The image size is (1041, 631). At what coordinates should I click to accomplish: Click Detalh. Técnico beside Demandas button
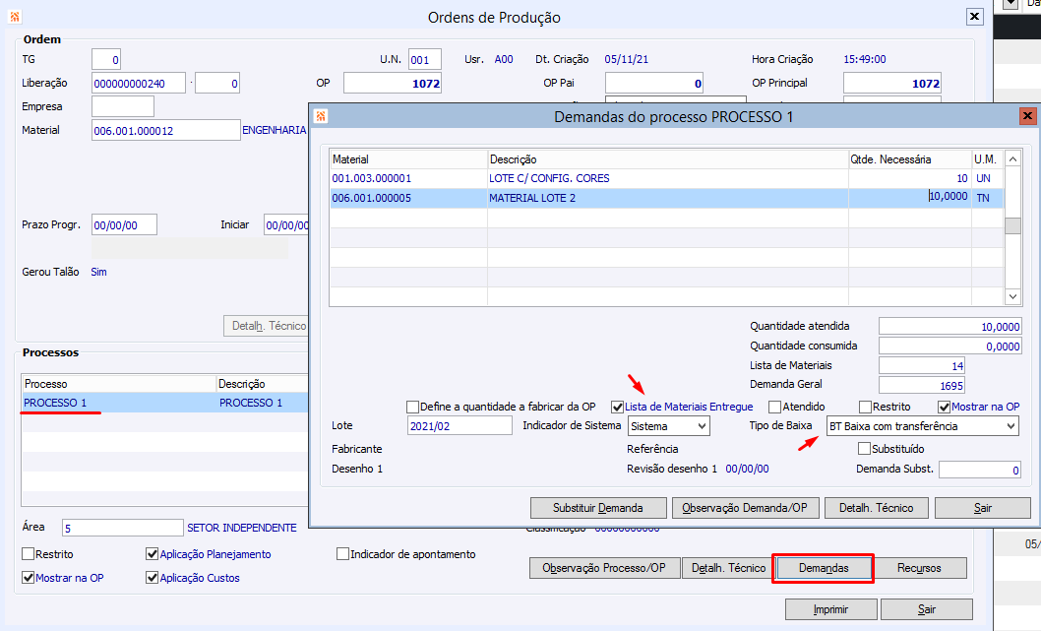(728, 568)
